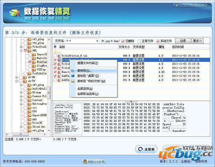Open the 查看文件内容(P) context menu entry
The height and width of the screenshot is (167, 215).
tap(88, 63)
